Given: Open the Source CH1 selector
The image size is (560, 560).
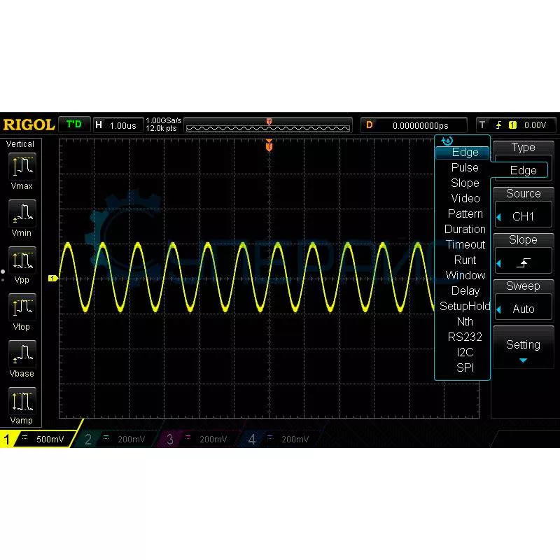Looking at the screenshot, I should [x=523, y=216].
